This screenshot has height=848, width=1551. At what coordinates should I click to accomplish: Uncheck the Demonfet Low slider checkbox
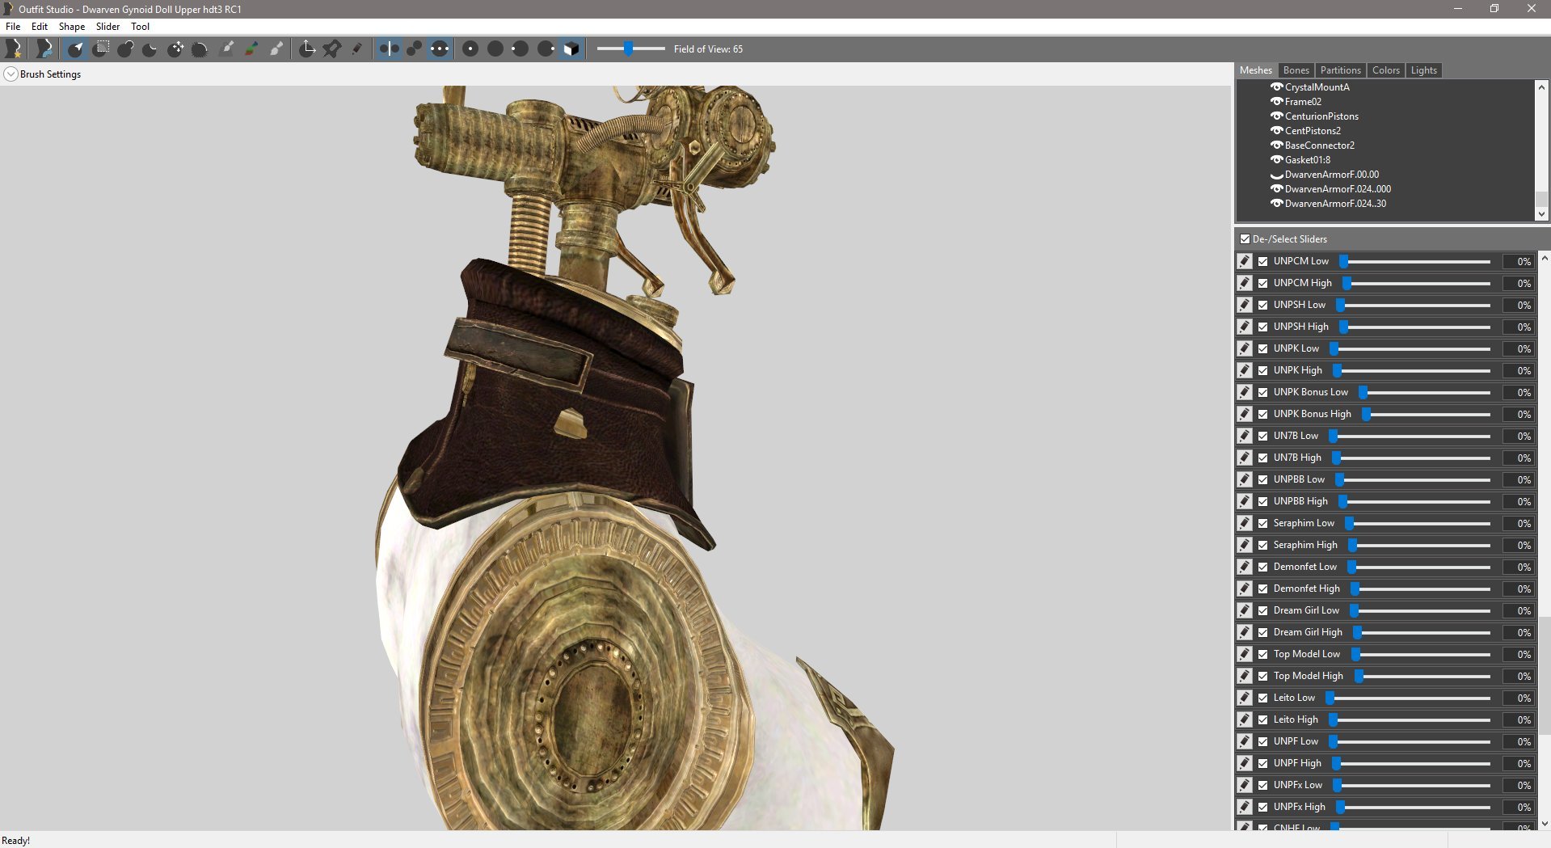point(1262,567)
